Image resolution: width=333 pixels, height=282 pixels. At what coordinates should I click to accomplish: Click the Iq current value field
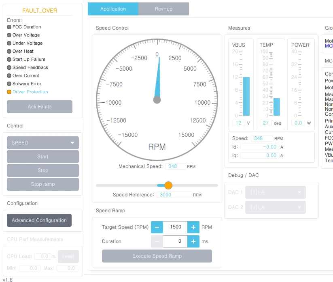260,155
